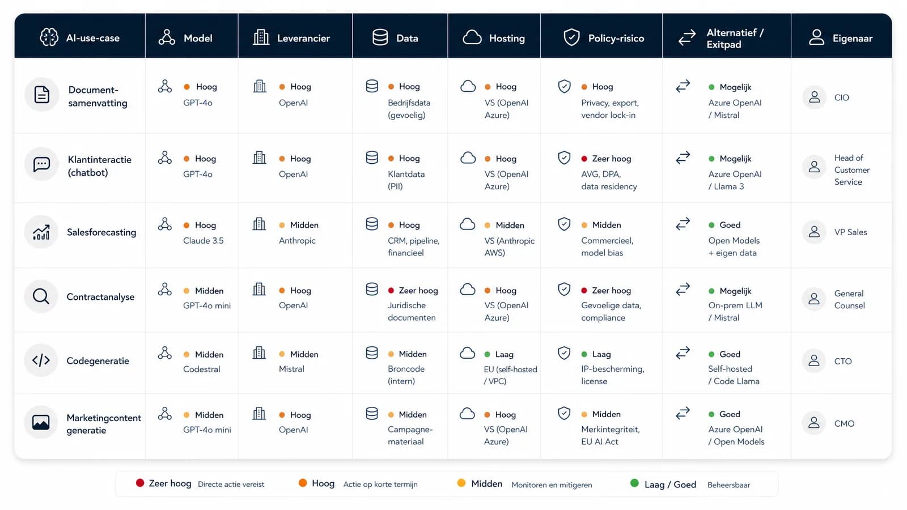Click the Monitoren en mitigeren legend text

(x=552, y=485)
